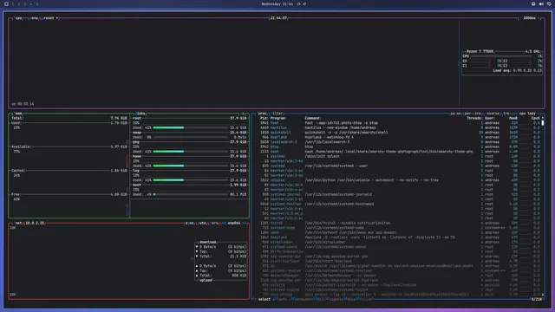555x312 pixels.
Task: Select the wireplumber process row
Action: (x=399, y=243)
